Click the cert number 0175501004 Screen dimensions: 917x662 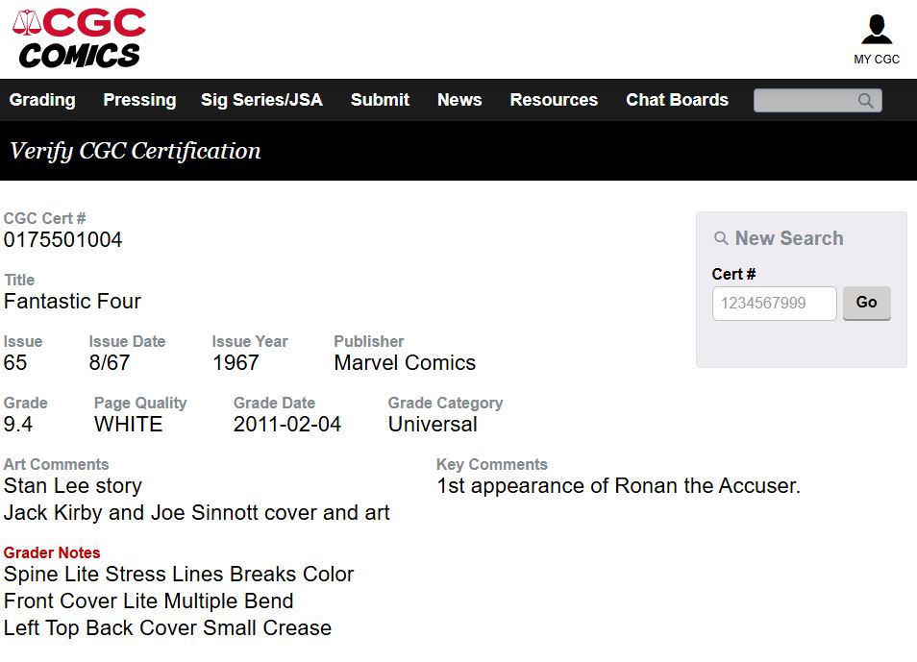click(62, 240)
